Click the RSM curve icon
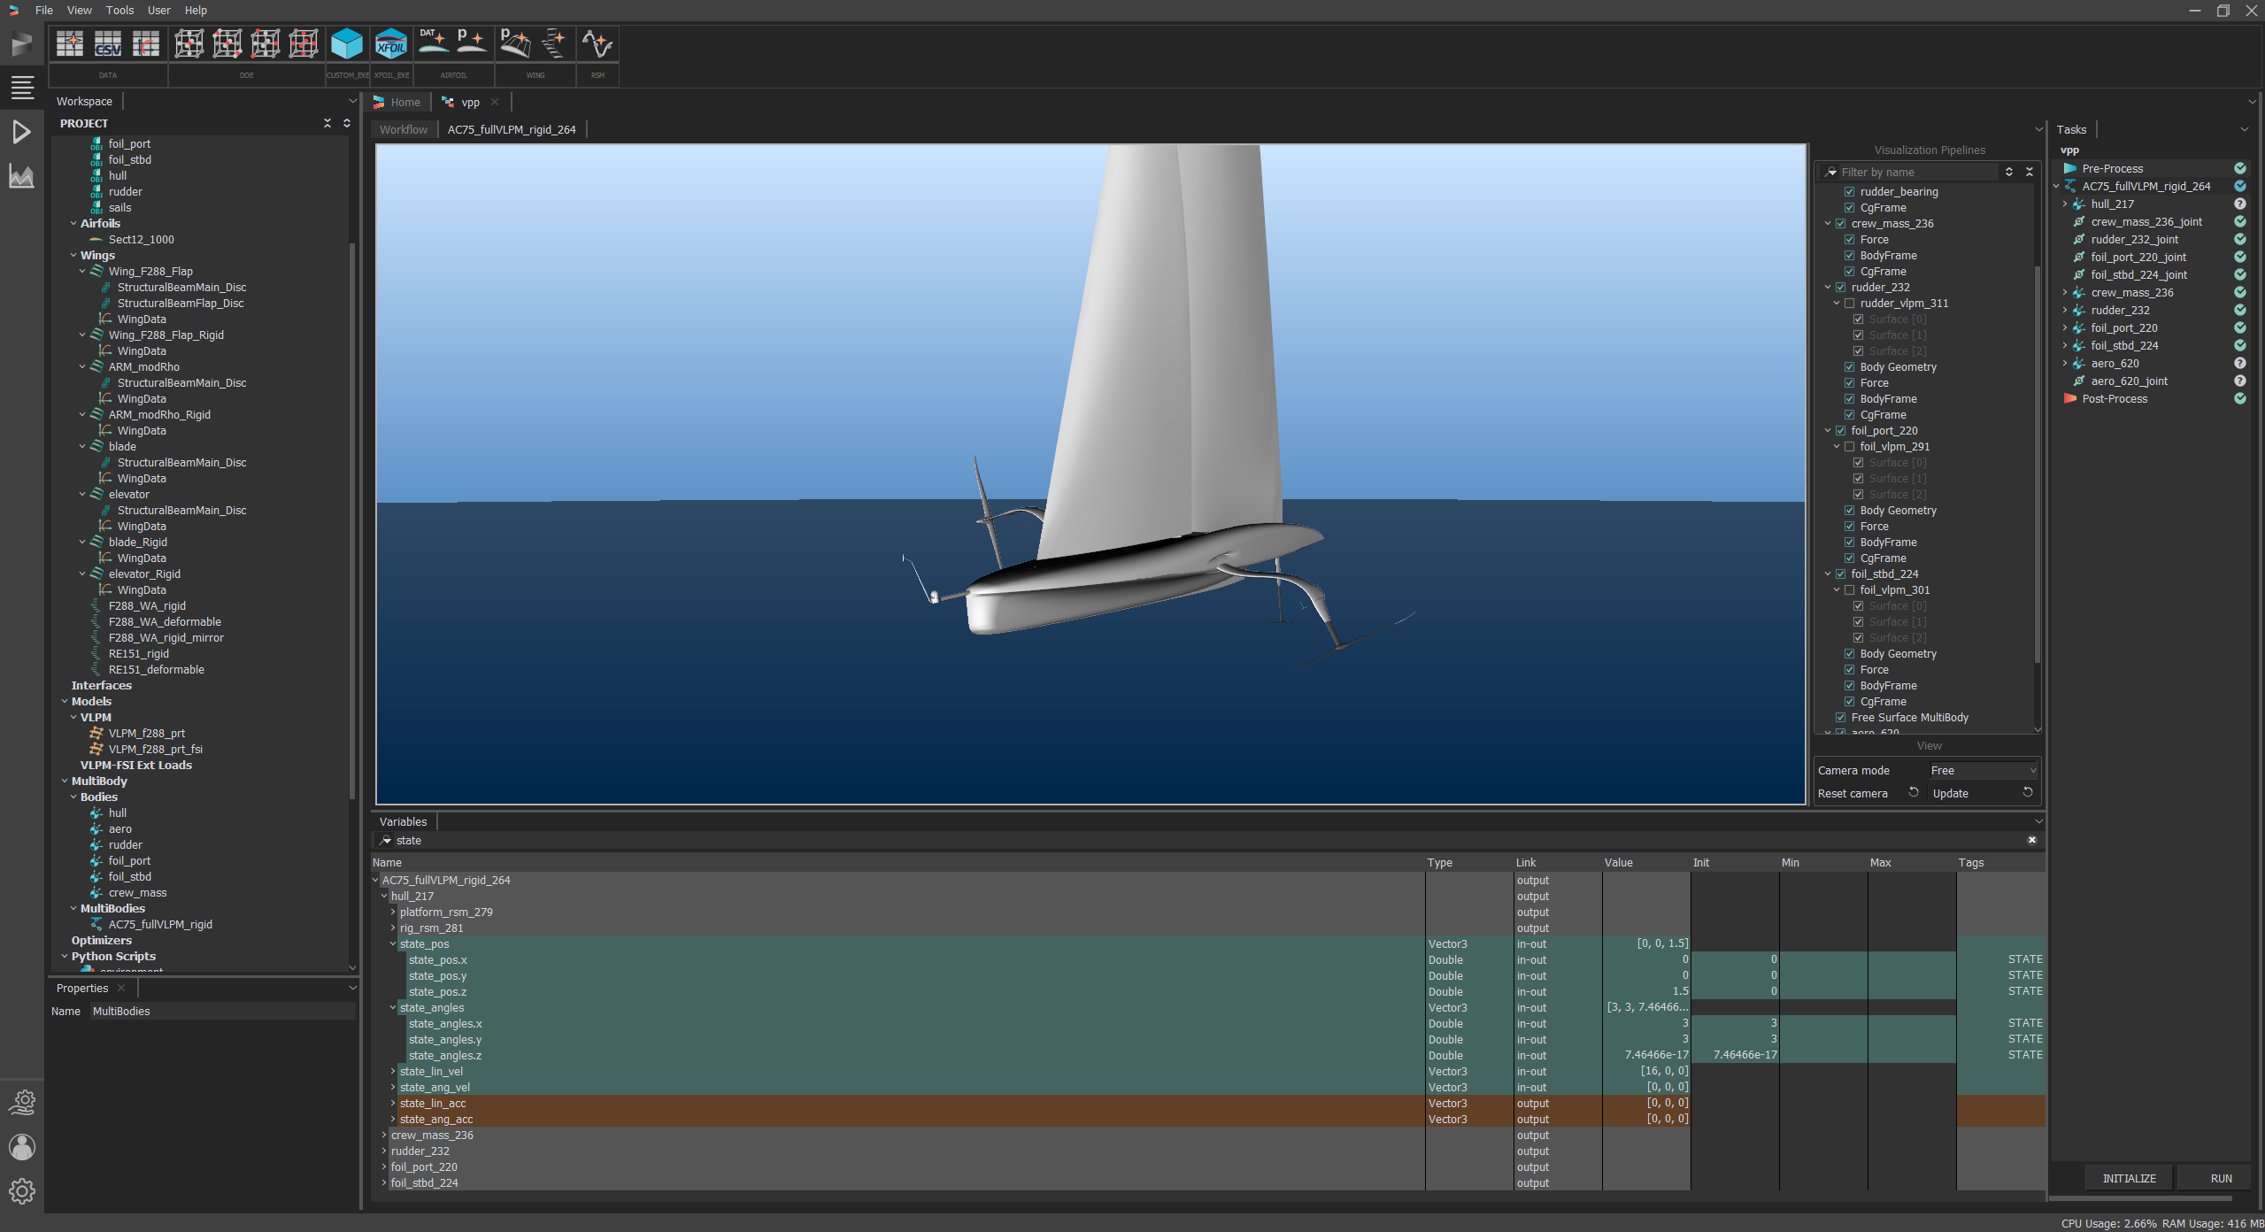 (597, 43)
